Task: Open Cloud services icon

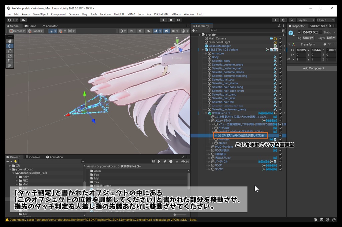Action: coord(23,20)
